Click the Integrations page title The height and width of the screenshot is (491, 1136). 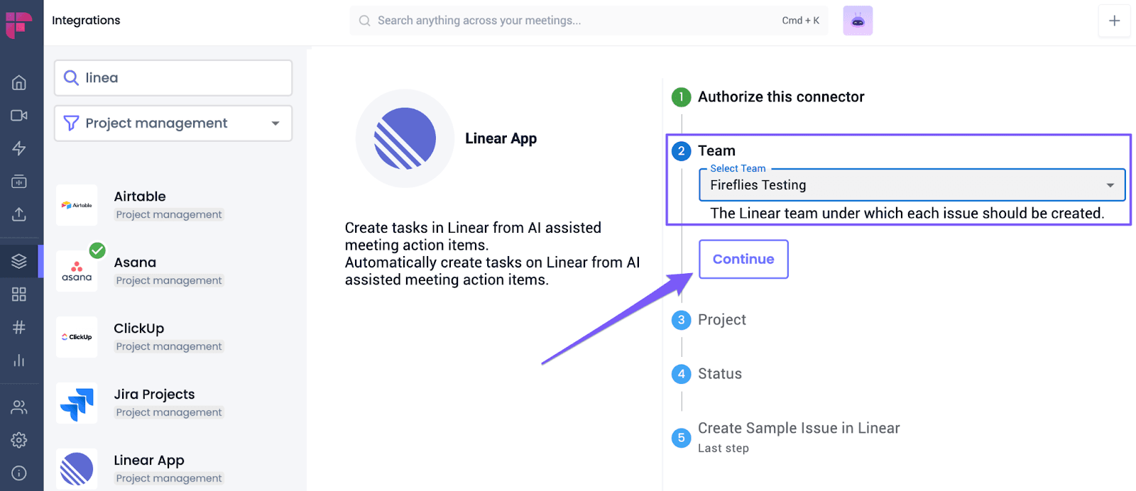pyautogui.click(x=86, y=21)
